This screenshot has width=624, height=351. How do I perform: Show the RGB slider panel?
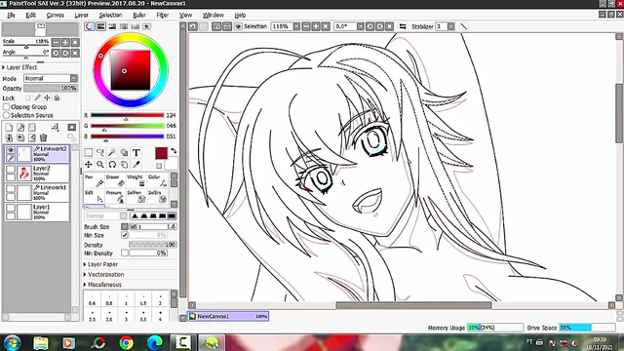coord(100,26)
